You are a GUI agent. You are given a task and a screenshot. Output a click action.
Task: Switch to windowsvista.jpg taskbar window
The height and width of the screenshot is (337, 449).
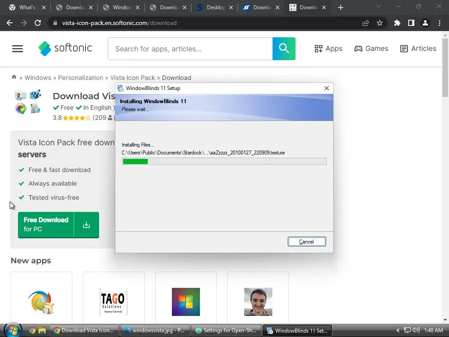click(x=155, y=330)
